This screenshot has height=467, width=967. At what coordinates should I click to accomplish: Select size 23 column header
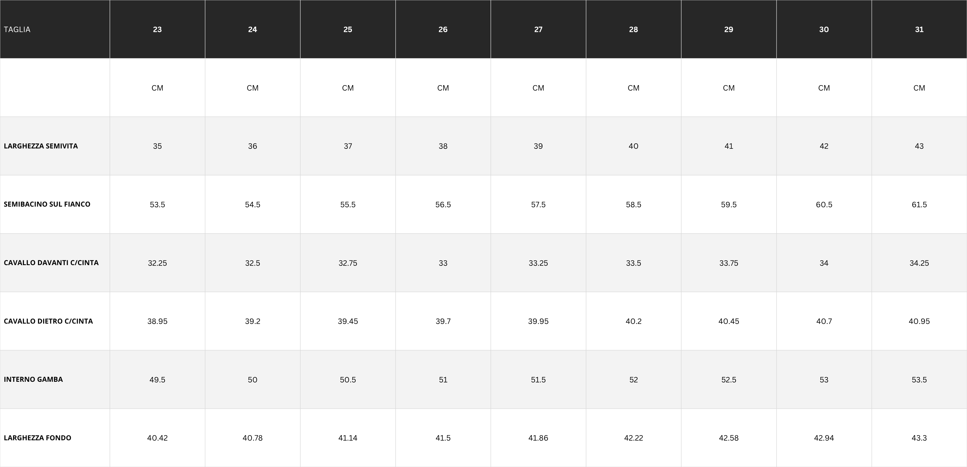pyautogui.click(x=157, y=29)
